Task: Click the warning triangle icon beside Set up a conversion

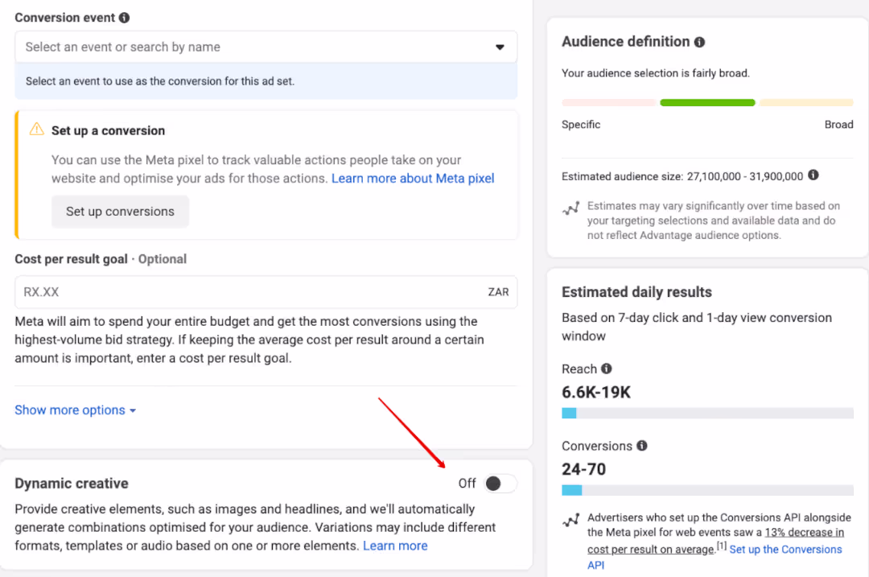Action: tap(36, 129)
